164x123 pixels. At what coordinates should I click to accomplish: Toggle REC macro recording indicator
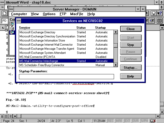(111, 121)
